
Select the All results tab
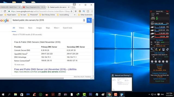(14, 28)
